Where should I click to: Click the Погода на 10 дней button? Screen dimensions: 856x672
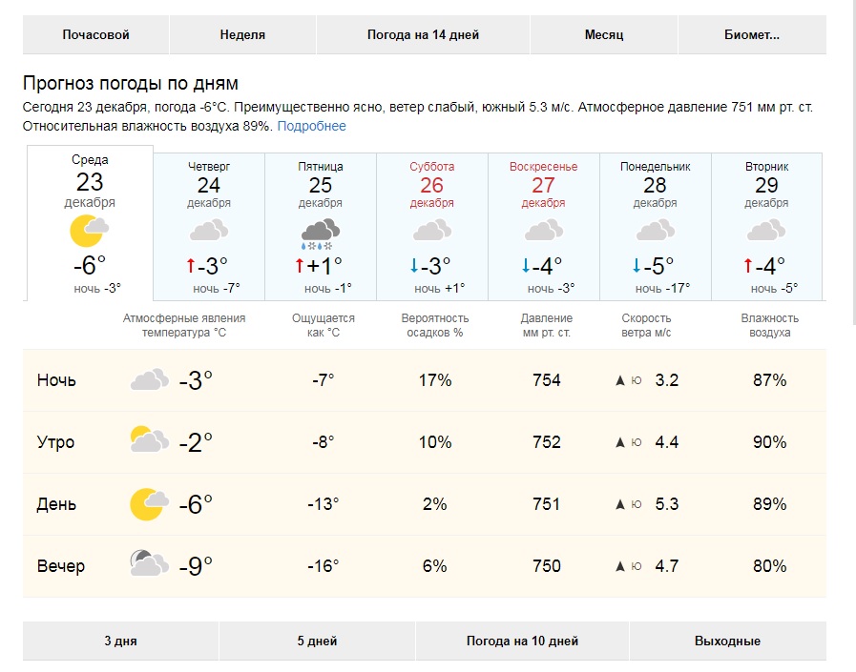[522, 641]
